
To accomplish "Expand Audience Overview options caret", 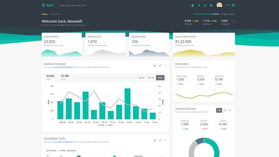I will pyautogui.click(x=165, y=65).
